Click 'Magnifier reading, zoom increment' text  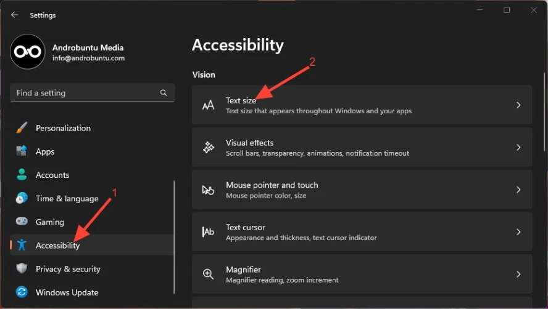point(282,280)
